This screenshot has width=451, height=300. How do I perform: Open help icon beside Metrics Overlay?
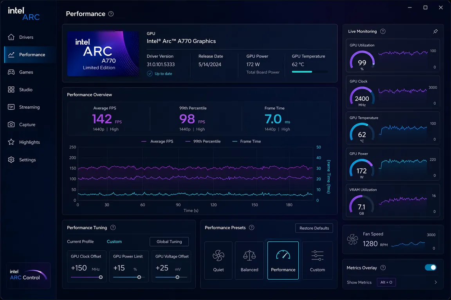tap(383, 268)
